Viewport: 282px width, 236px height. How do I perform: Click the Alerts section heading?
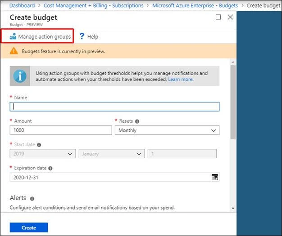18,198
